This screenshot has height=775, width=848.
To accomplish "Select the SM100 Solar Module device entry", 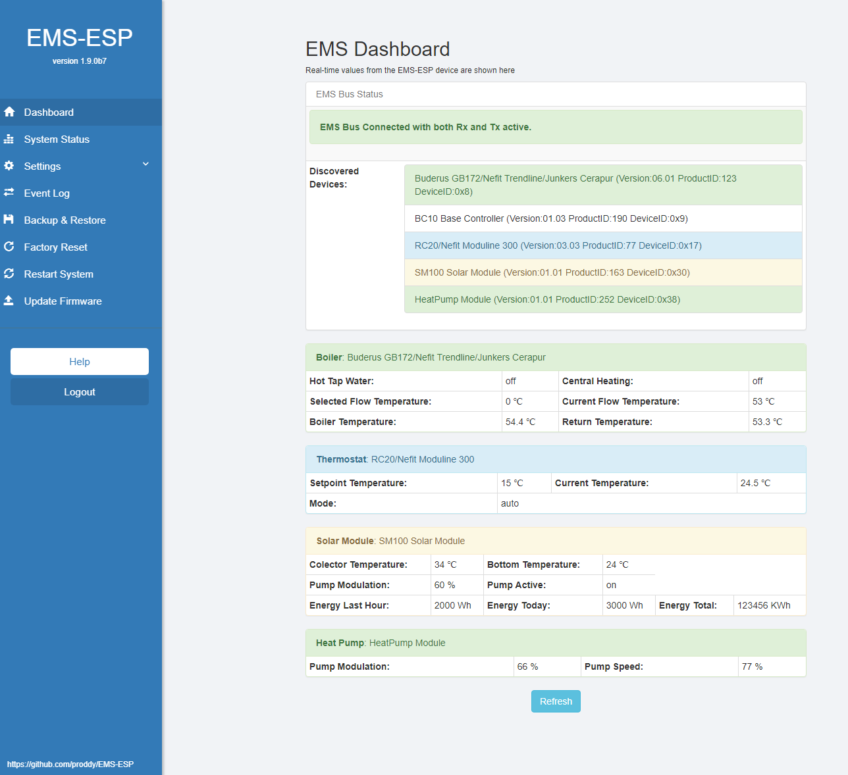I will tap(551, 272).
